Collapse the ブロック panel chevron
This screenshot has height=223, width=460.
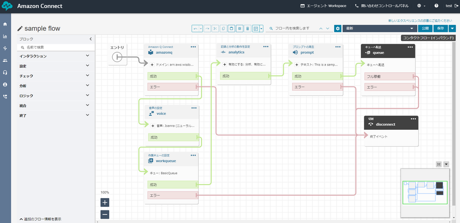[x=90, y=39]
